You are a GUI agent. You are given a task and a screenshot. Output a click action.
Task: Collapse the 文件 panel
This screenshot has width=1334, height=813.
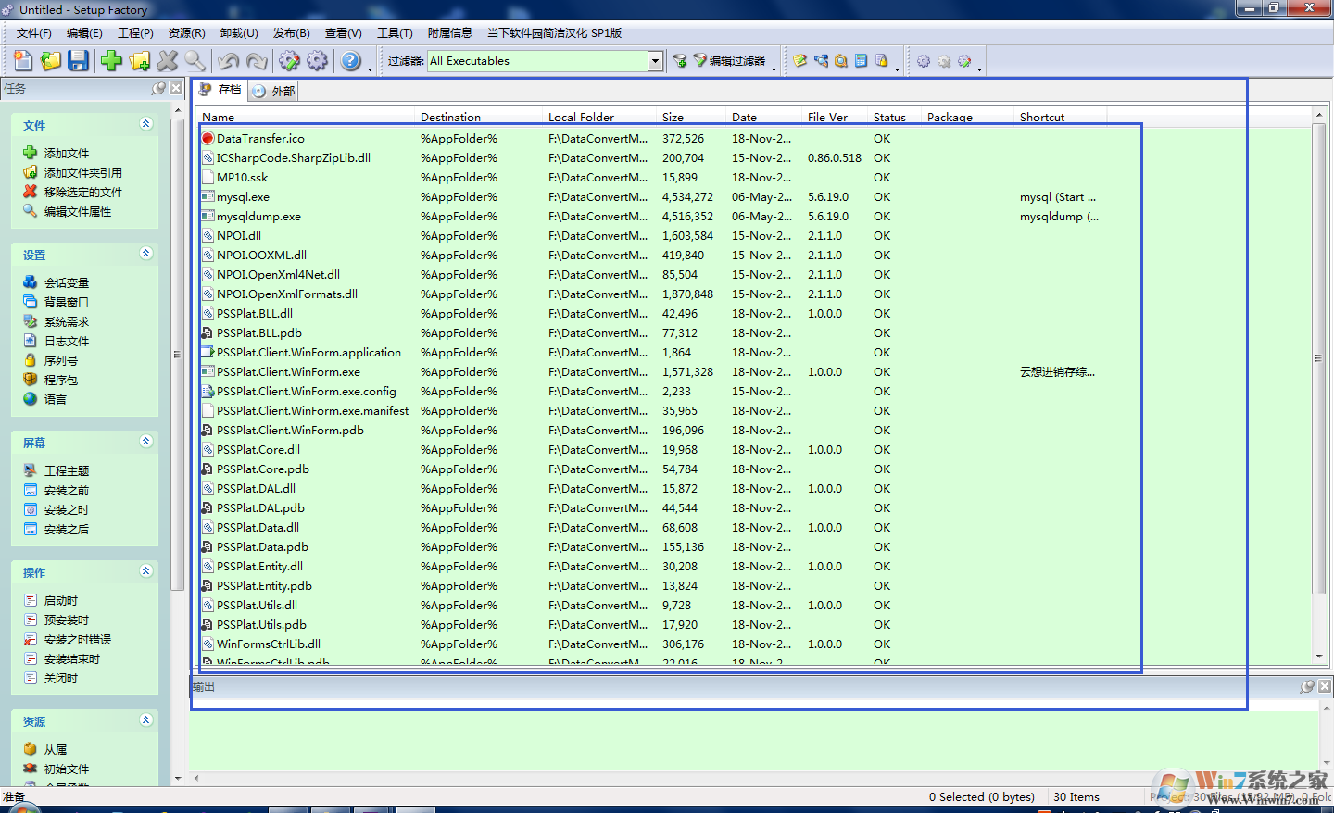(145, 123)
